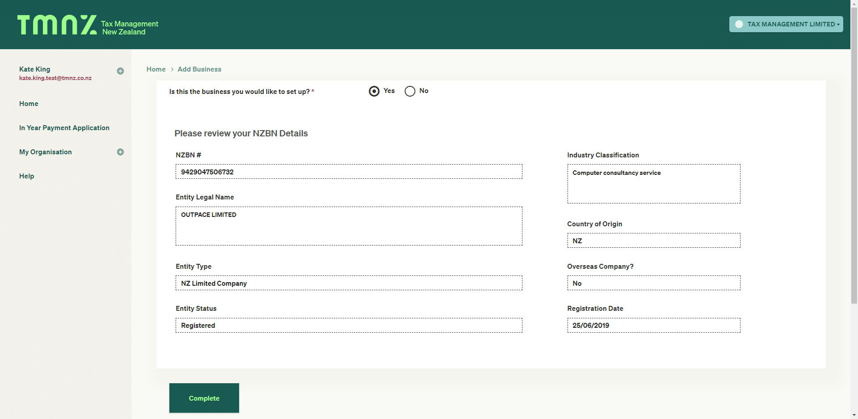Click Country of Origin field NZ
Viewport: 858px width, 419px height.
(654, 241)
